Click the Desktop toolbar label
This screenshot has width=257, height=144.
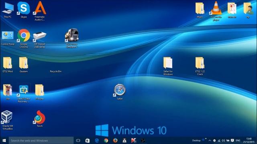(196, 140)
